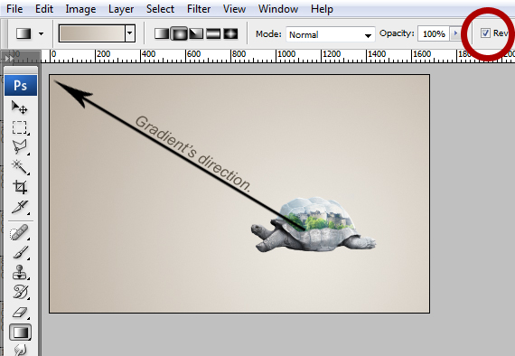This screenshot has height=356, width=515.
Task: Choose Reflected Gradient style
Action: coord(213,33)
